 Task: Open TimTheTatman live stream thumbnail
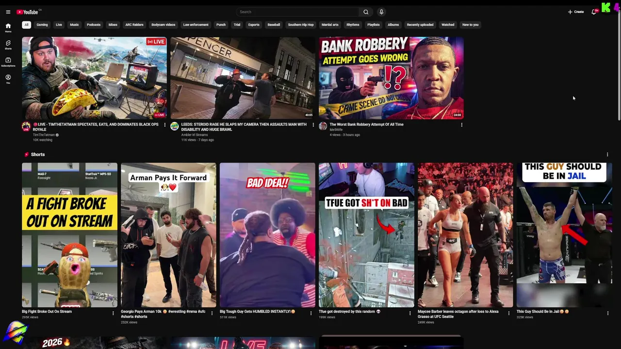pyautogui.click(x=94, y=78)
